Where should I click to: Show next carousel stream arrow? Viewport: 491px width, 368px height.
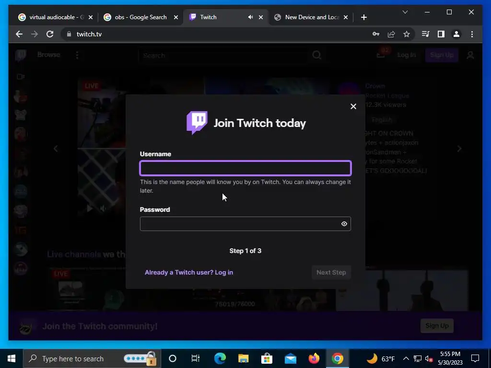(459, 149)
